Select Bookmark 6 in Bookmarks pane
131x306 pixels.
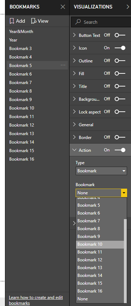[37, 74]
